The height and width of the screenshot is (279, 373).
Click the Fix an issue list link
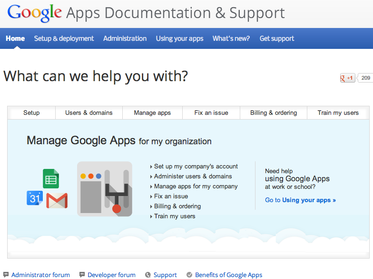(x=171, y=196)
